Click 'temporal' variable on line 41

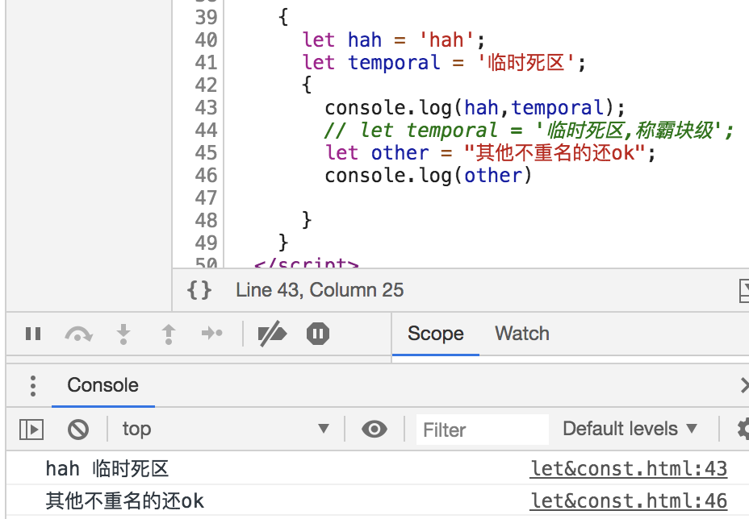pos(394,63)
